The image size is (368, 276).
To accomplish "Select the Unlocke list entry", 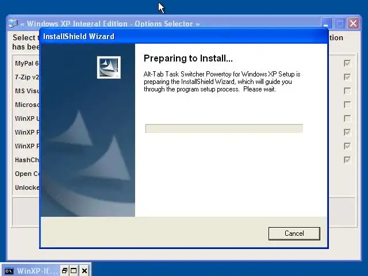I will pyautogui.click(x=27, y=187).
